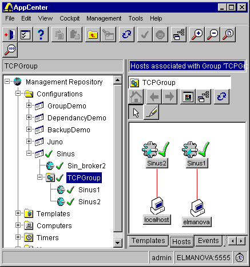Click the Sinus1 label in diagram
The image size is (250, 267).
(x=197, y=163)
